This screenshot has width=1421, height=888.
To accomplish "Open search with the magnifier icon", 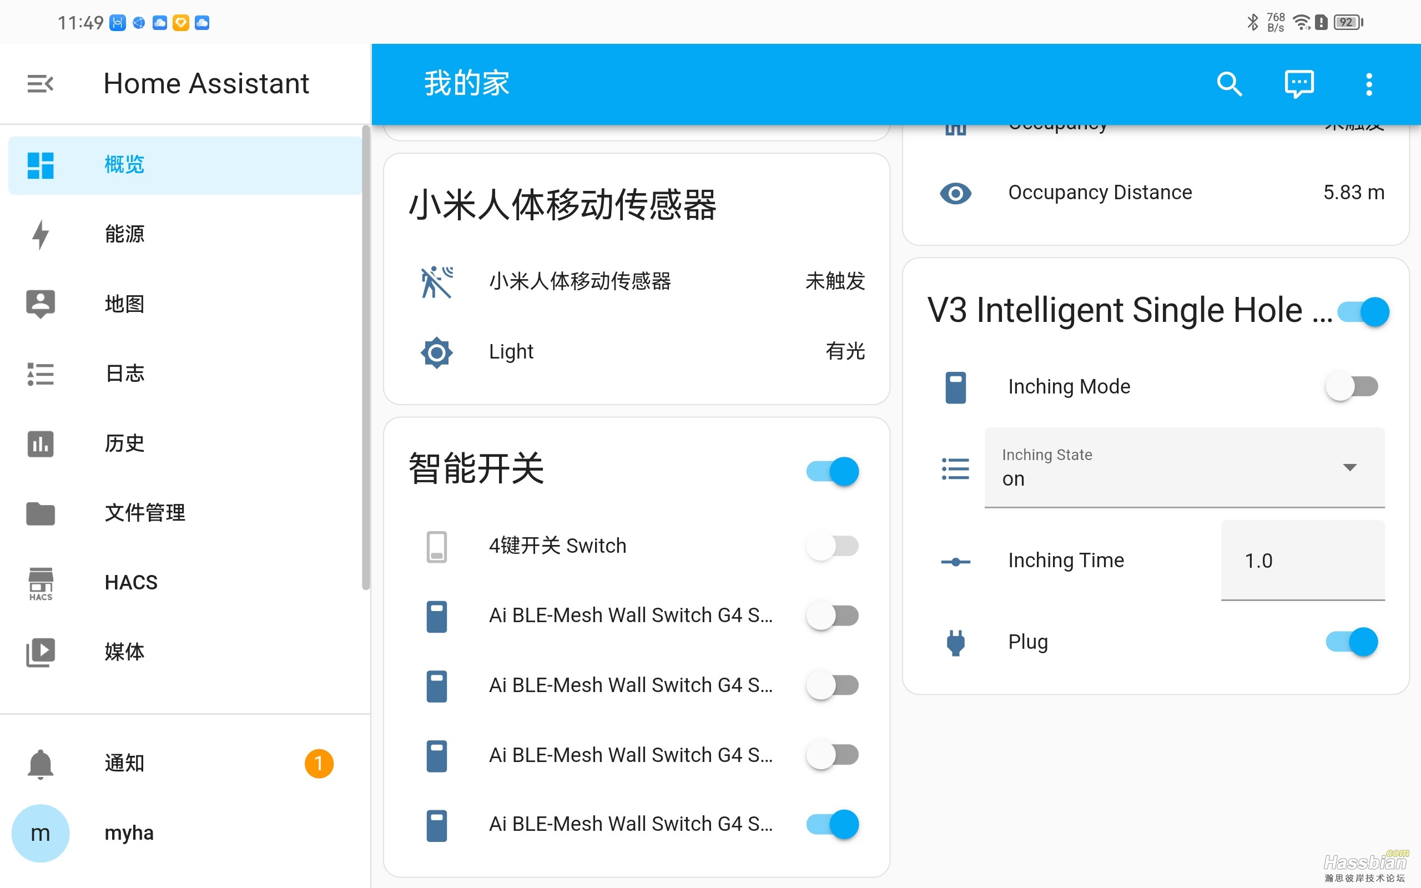I will [x=1229, y=84].
